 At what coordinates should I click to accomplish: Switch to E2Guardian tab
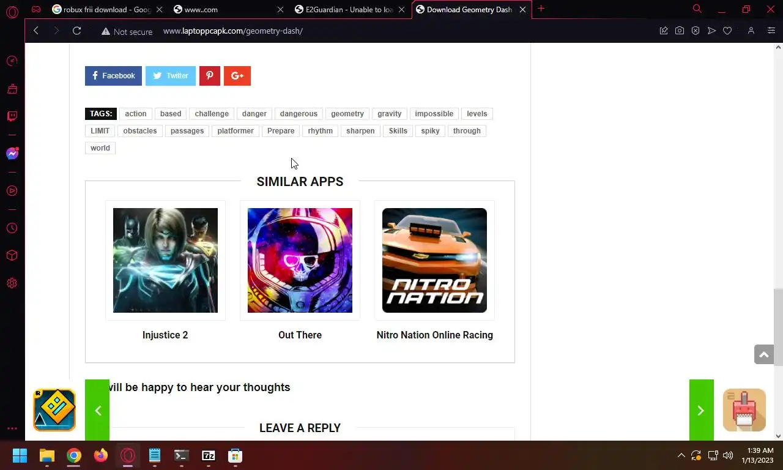349,9
